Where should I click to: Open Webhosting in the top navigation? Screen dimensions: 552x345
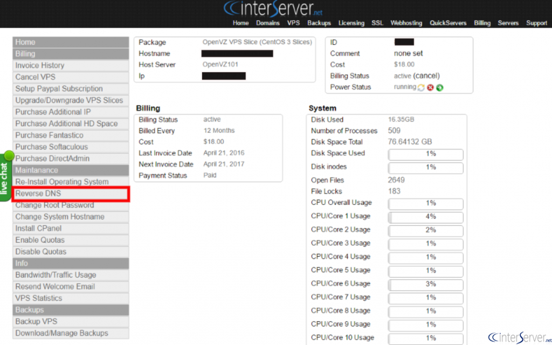pos(406,23)
